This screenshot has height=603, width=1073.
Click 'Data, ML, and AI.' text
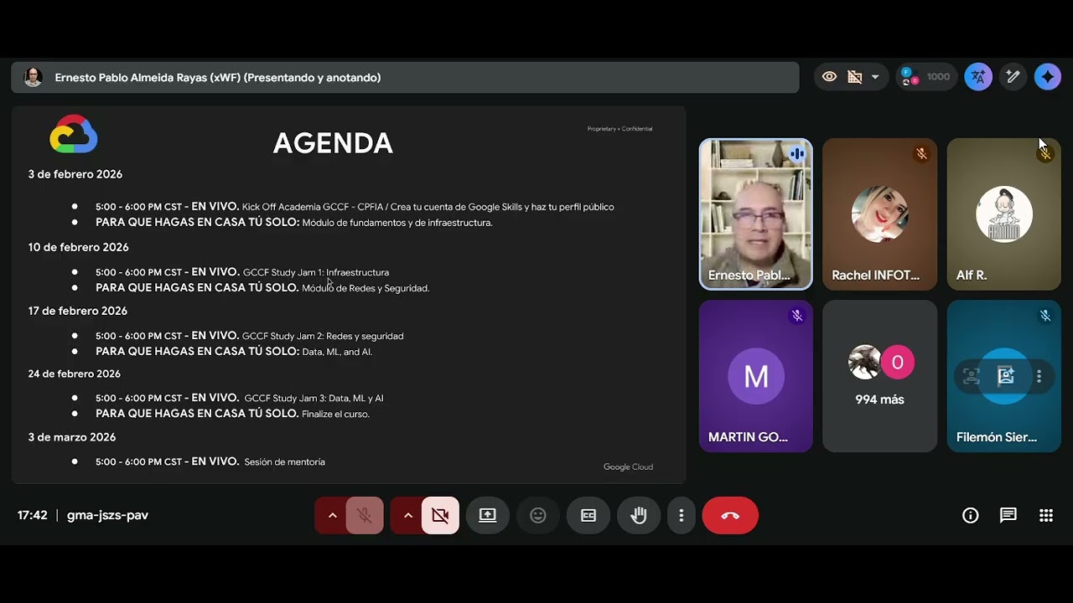[337, 352]
